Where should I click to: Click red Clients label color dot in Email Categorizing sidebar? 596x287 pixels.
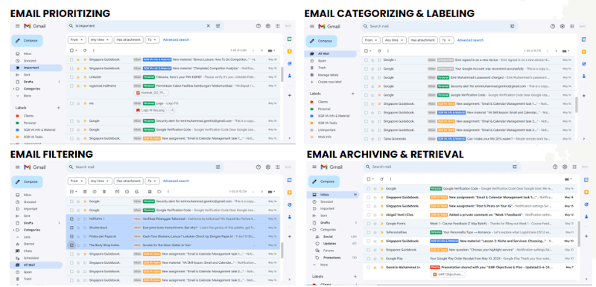pyautogui.click(x=311, y=102)
